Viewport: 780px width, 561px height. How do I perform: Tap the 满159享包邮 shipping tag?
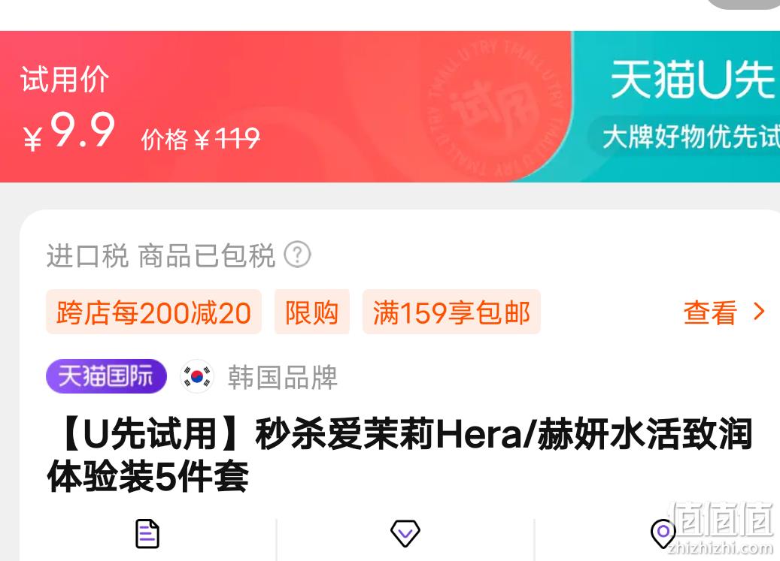click(x=451, y=312)
